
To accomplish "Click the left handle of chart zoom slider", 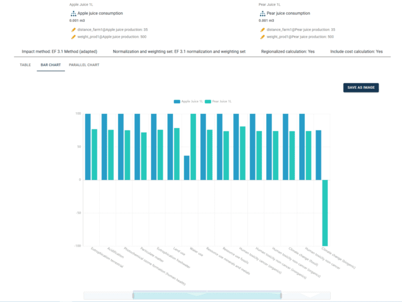I will click(133, 295).
